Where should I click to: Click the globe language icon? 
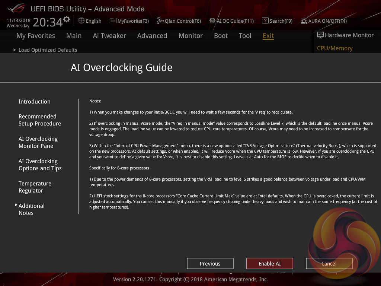pos(81,21)
